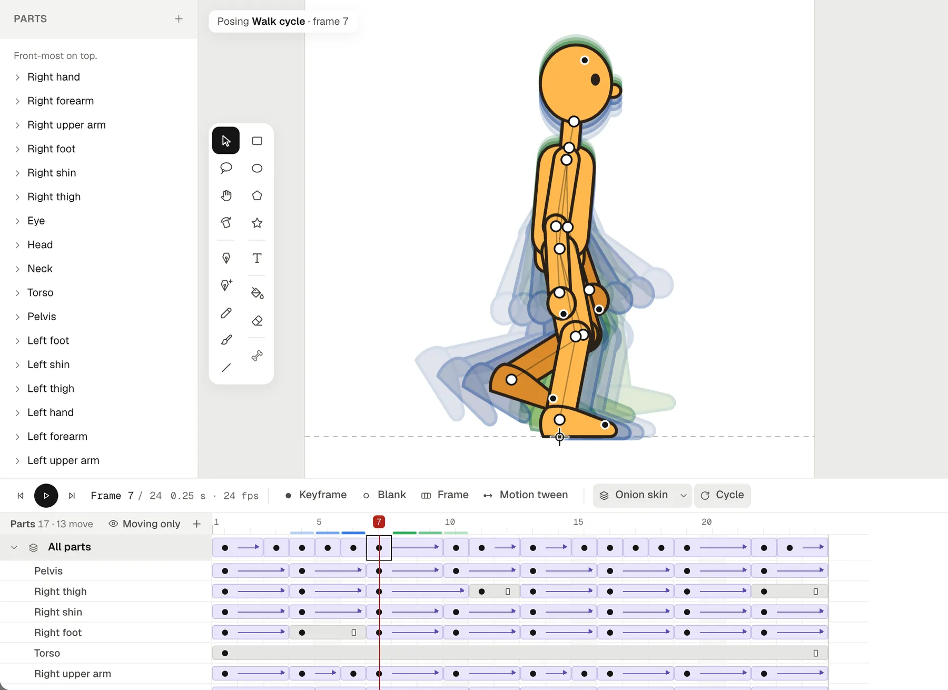Pick the Pencil tool
The image size is (948, 690).
(x=226, y=313)
